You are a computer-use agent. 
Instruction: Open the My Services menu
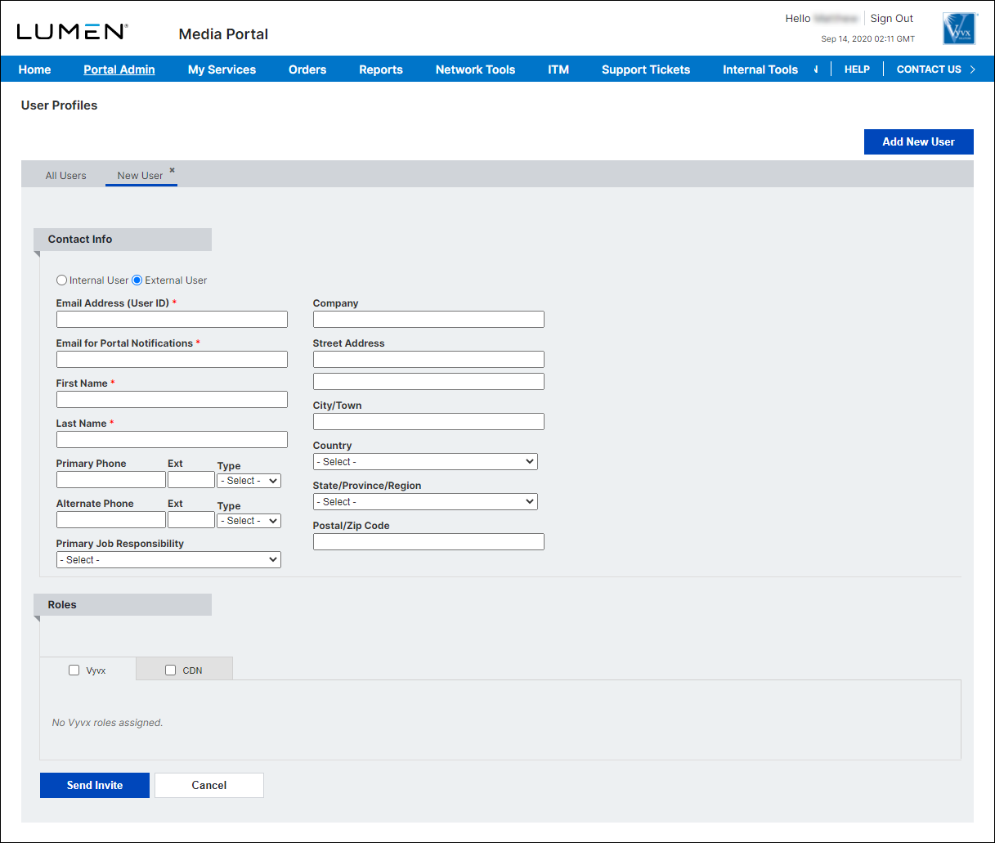click(222, 70)
